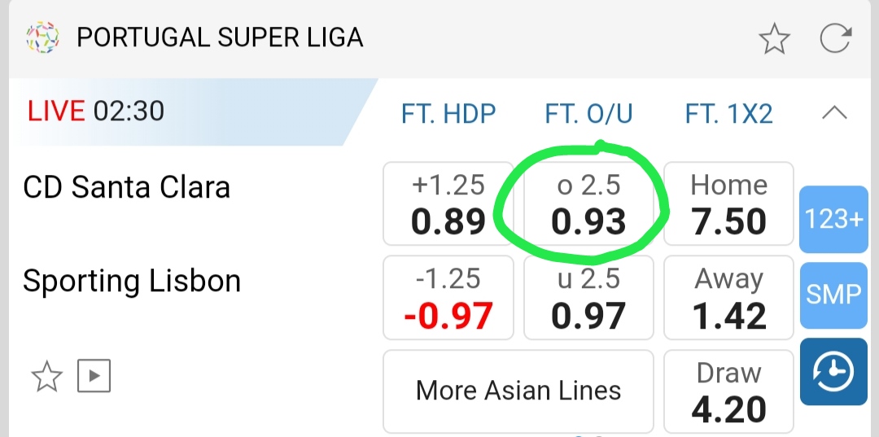Choose Draw odds 4.20

[728, 392]
